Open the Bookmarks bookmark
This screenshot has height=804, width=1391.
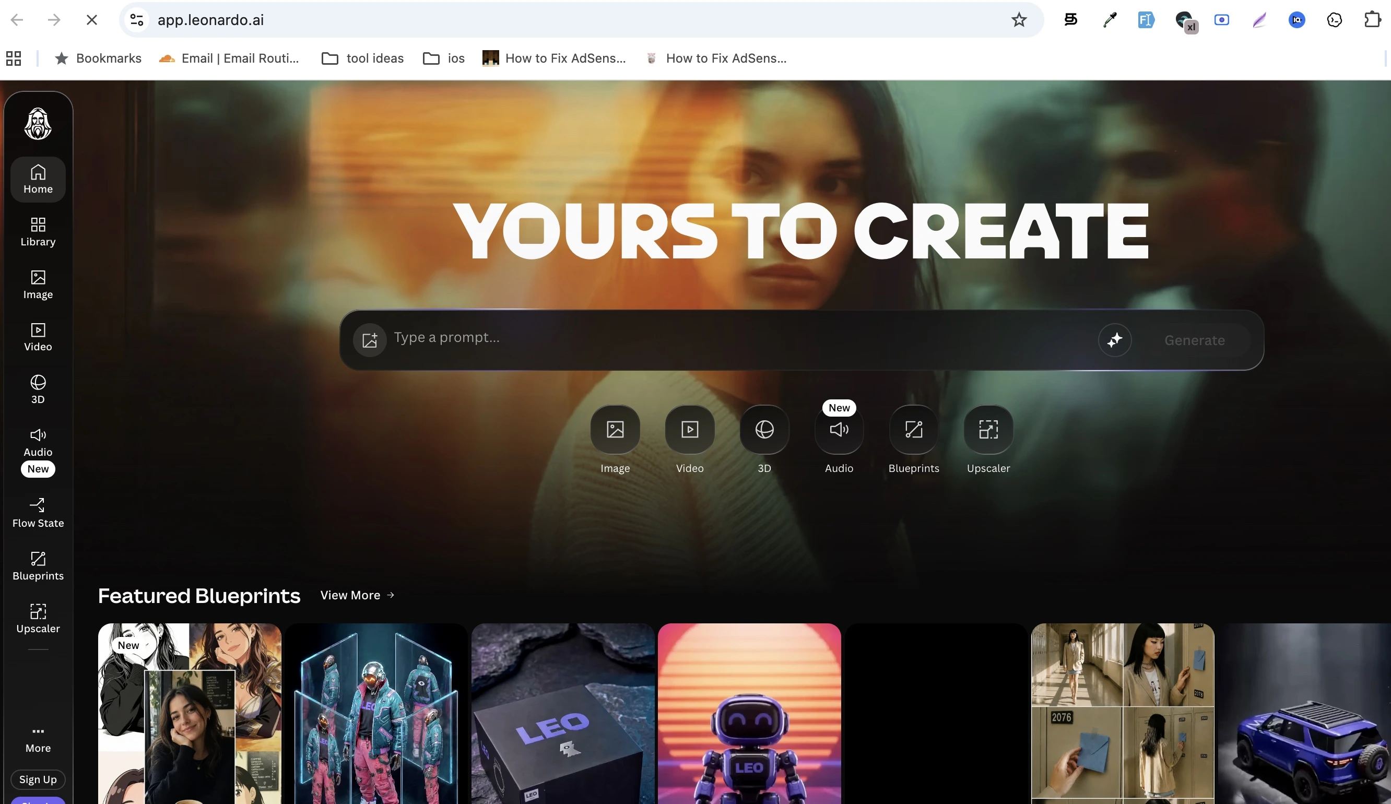(x=98, y=58)
